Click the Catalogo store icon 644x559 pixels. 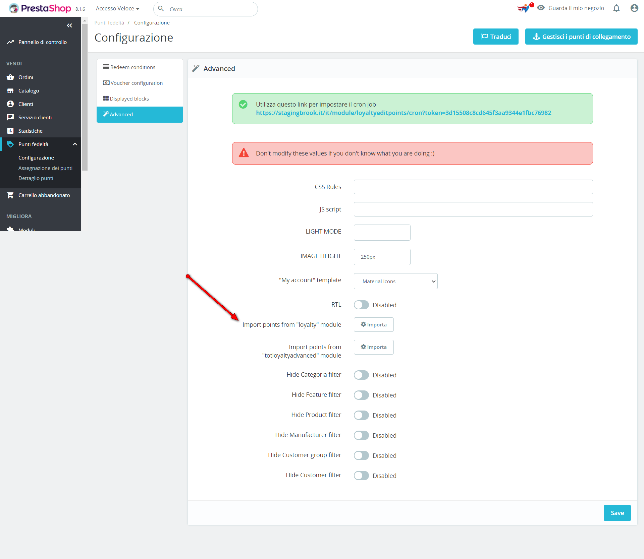[10, 90]
